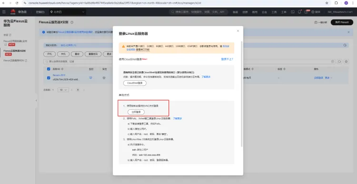
Task: Click the 登录不上? link
Action: pyautogui.click(x=227, y=59)
